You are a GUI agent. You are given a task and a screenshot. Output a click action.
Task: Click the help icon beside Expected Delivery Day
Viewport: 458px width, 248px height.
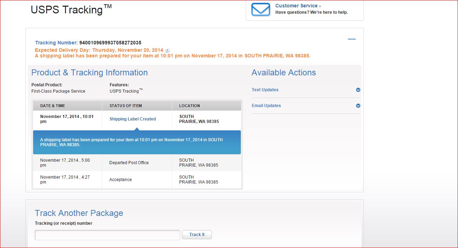[167, 50]
